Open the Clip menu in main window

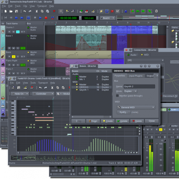tap(25, 6)
